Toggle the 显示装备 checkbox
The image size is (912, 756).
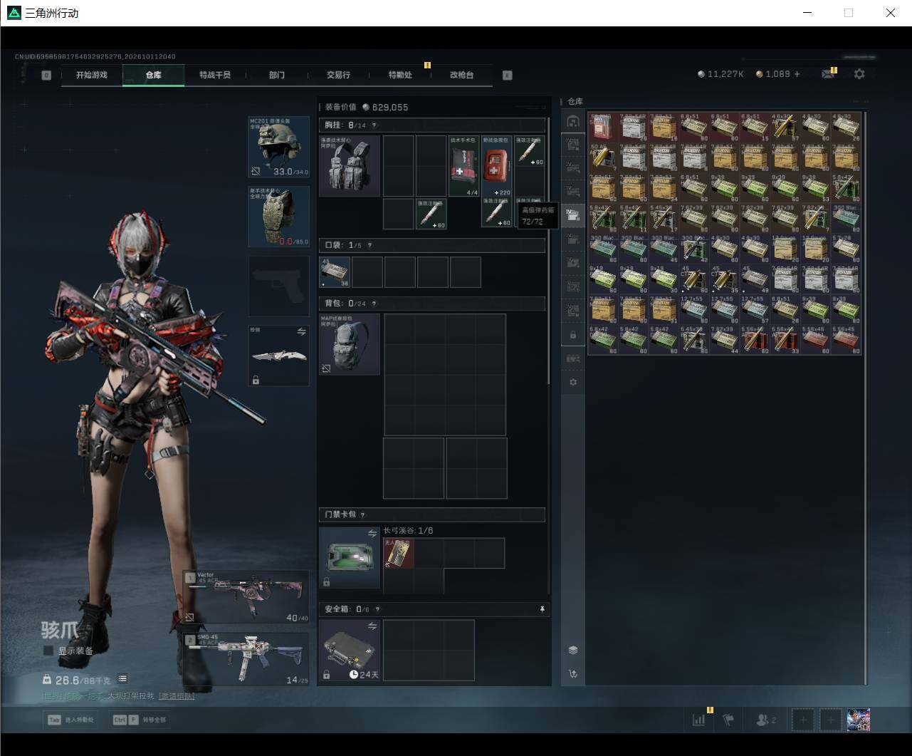[x=48, y=651]
